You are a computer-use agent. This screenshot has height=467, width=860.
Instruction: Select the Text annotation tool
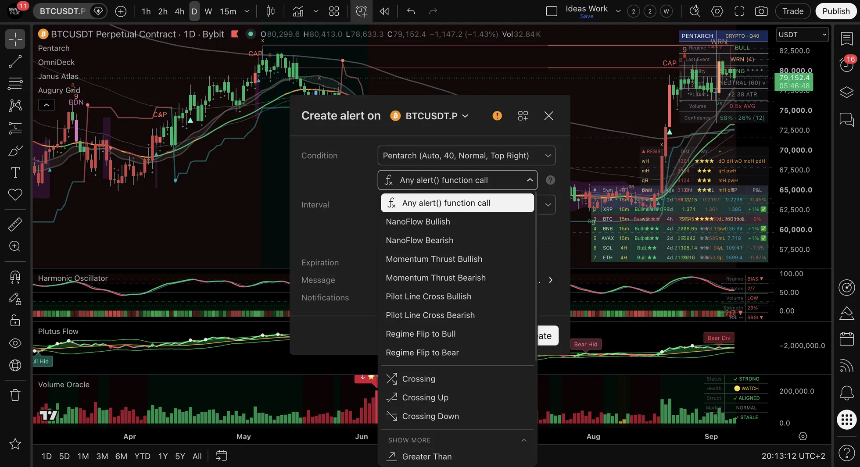pos(15,172)
